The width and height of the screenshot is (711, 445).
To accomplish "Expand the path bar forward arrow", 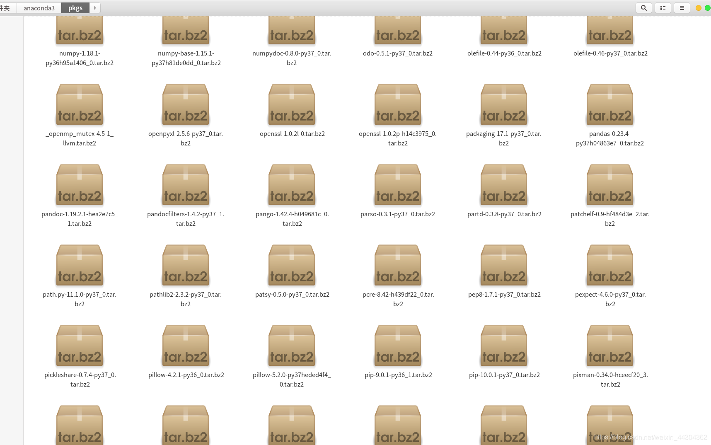I will 95,8.
